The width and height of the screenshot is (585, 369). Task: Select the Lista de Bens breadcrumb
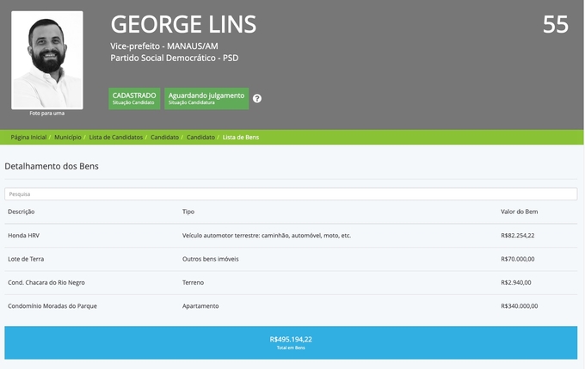click(240, 137)
